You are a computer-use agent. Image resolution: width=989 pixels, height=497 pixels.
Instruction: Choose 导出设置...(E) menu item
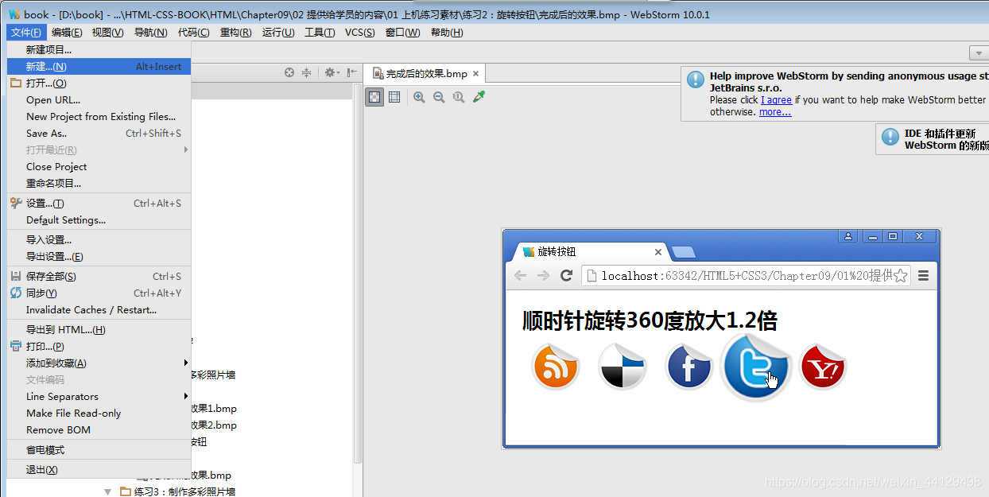tap(99, 256)
